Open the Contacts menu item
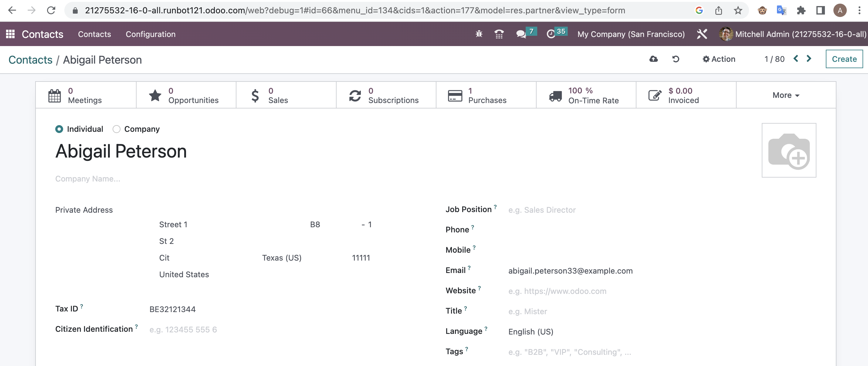 pos(94,34)
